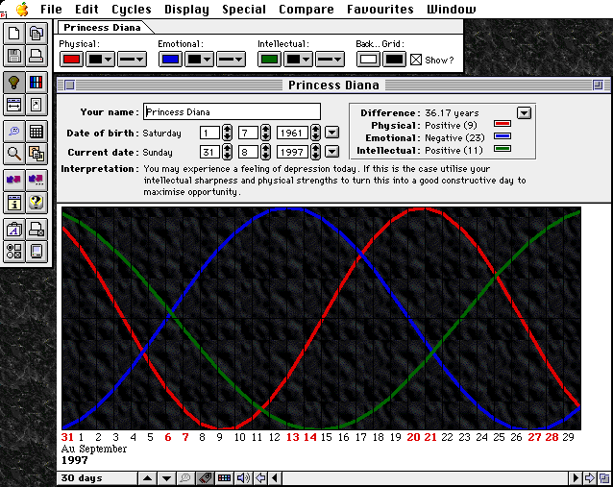Open the Special menu
This screenshot has width=613, height=487.
tap(244, 9)
